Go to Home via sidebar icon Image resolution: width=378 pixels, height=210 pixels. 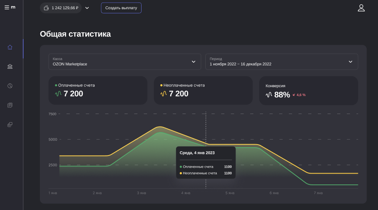pos(10,47)
